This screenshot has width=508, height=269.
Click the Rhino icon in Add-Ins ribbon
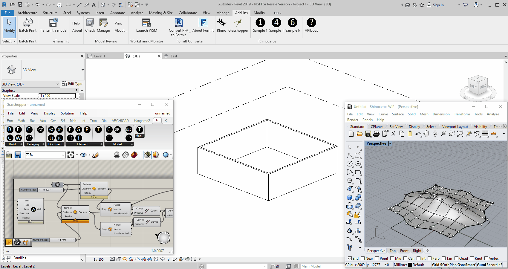(221, 23)
